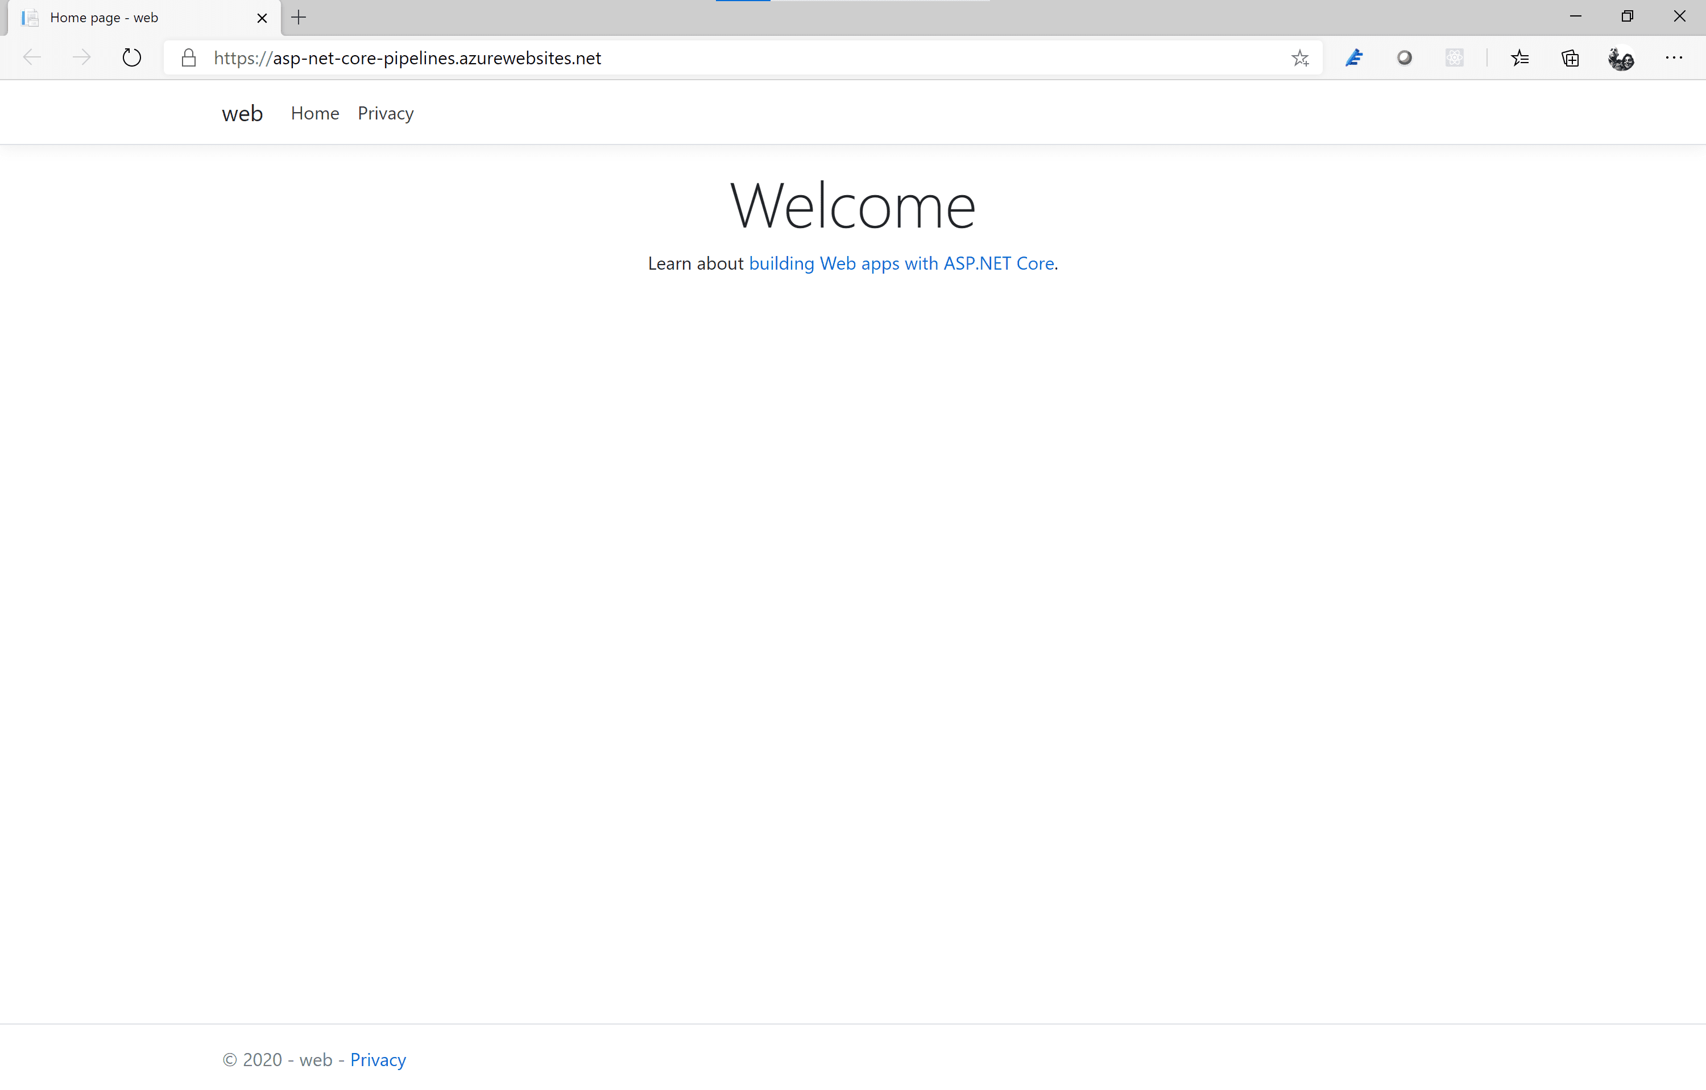Click the Welcome heading text
Image resolution: width=1706 pixels, height=1090 pixels.
853,205
